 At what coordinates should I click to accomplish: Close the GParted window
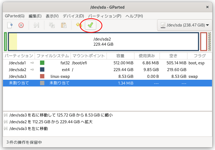(207, 7)
